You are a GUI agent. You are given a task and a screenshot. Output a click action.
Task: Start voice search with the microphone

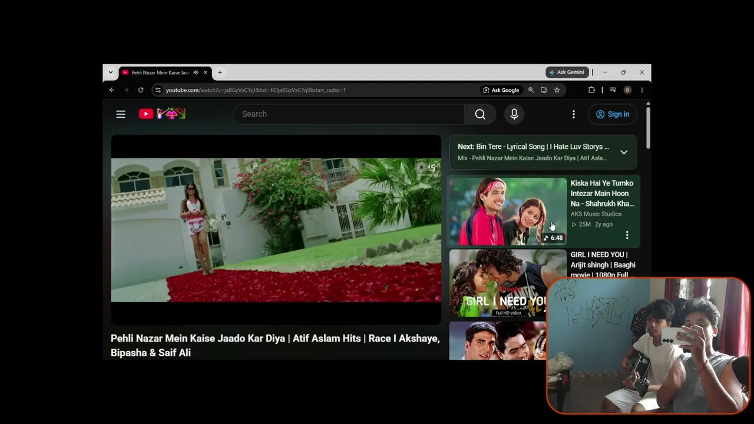click(514, 114)
